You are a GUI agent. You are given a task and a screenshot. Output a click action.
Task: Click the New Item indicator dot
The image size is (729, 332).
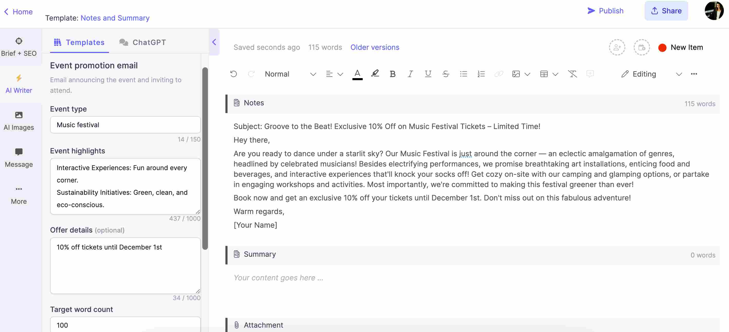click(662, 47)
